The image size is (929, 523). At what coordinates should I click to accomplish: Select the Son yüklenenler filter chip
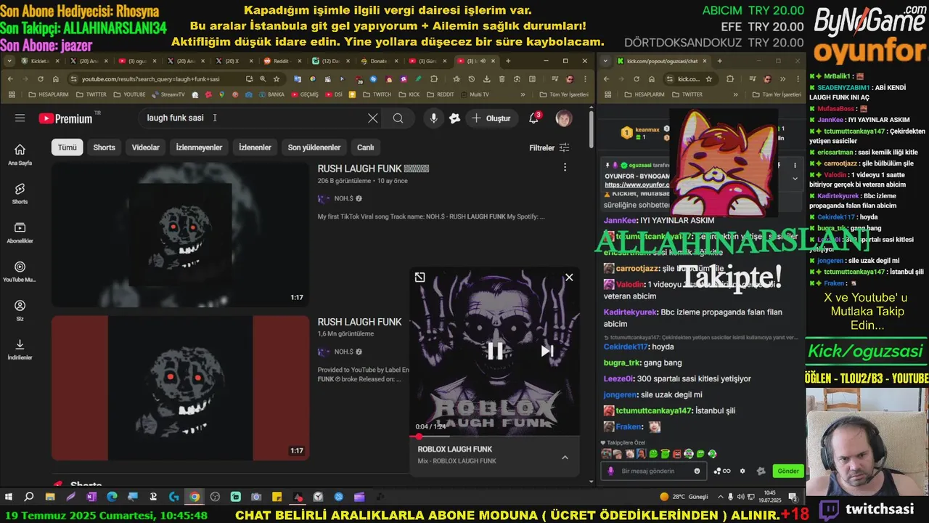314,147
